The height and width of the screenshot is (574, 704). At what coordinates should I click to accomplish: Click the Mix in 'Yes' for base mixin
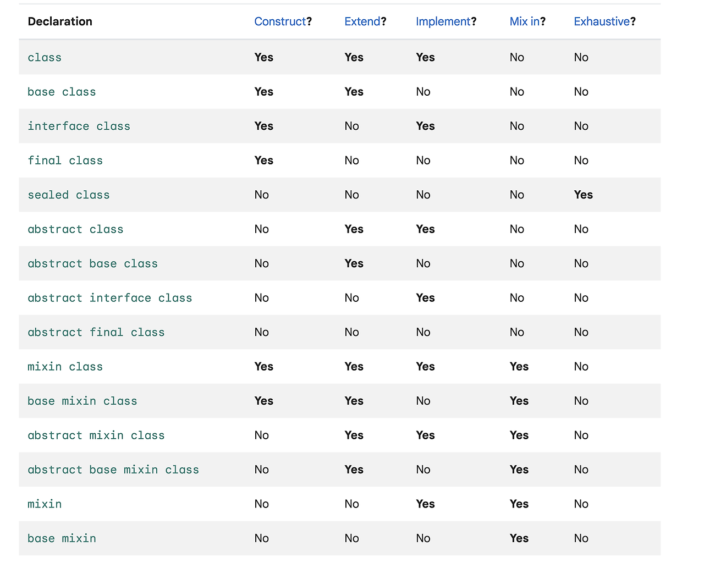tap(519, 538)
